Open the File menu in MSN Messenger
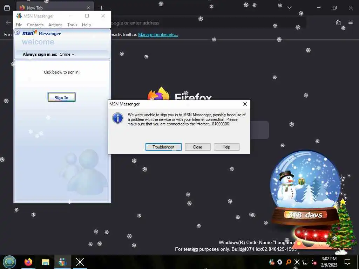Viewport: 359px width, 269px height. point(19,25)
